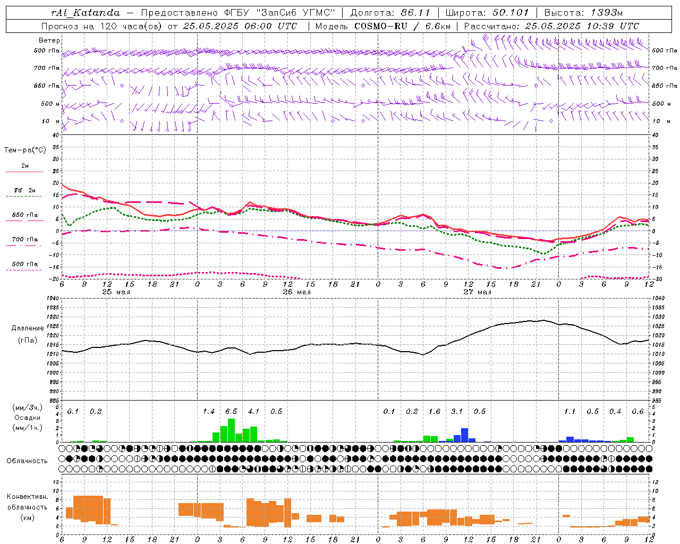Image resolution: width=680 pixels, height=544 pixels.
Task: Click the (мм/1ч.) unit label
Action: pos(28,428)
